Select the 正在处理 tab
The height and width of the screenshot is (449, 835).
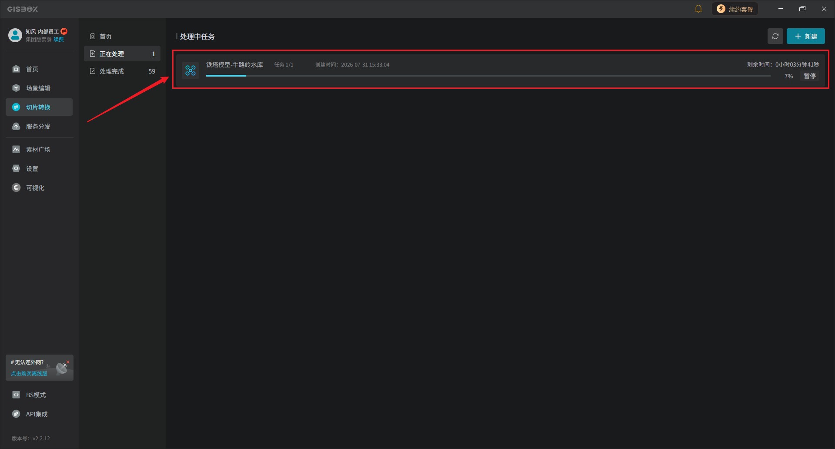pyautogui.click(x=122, y=54)
